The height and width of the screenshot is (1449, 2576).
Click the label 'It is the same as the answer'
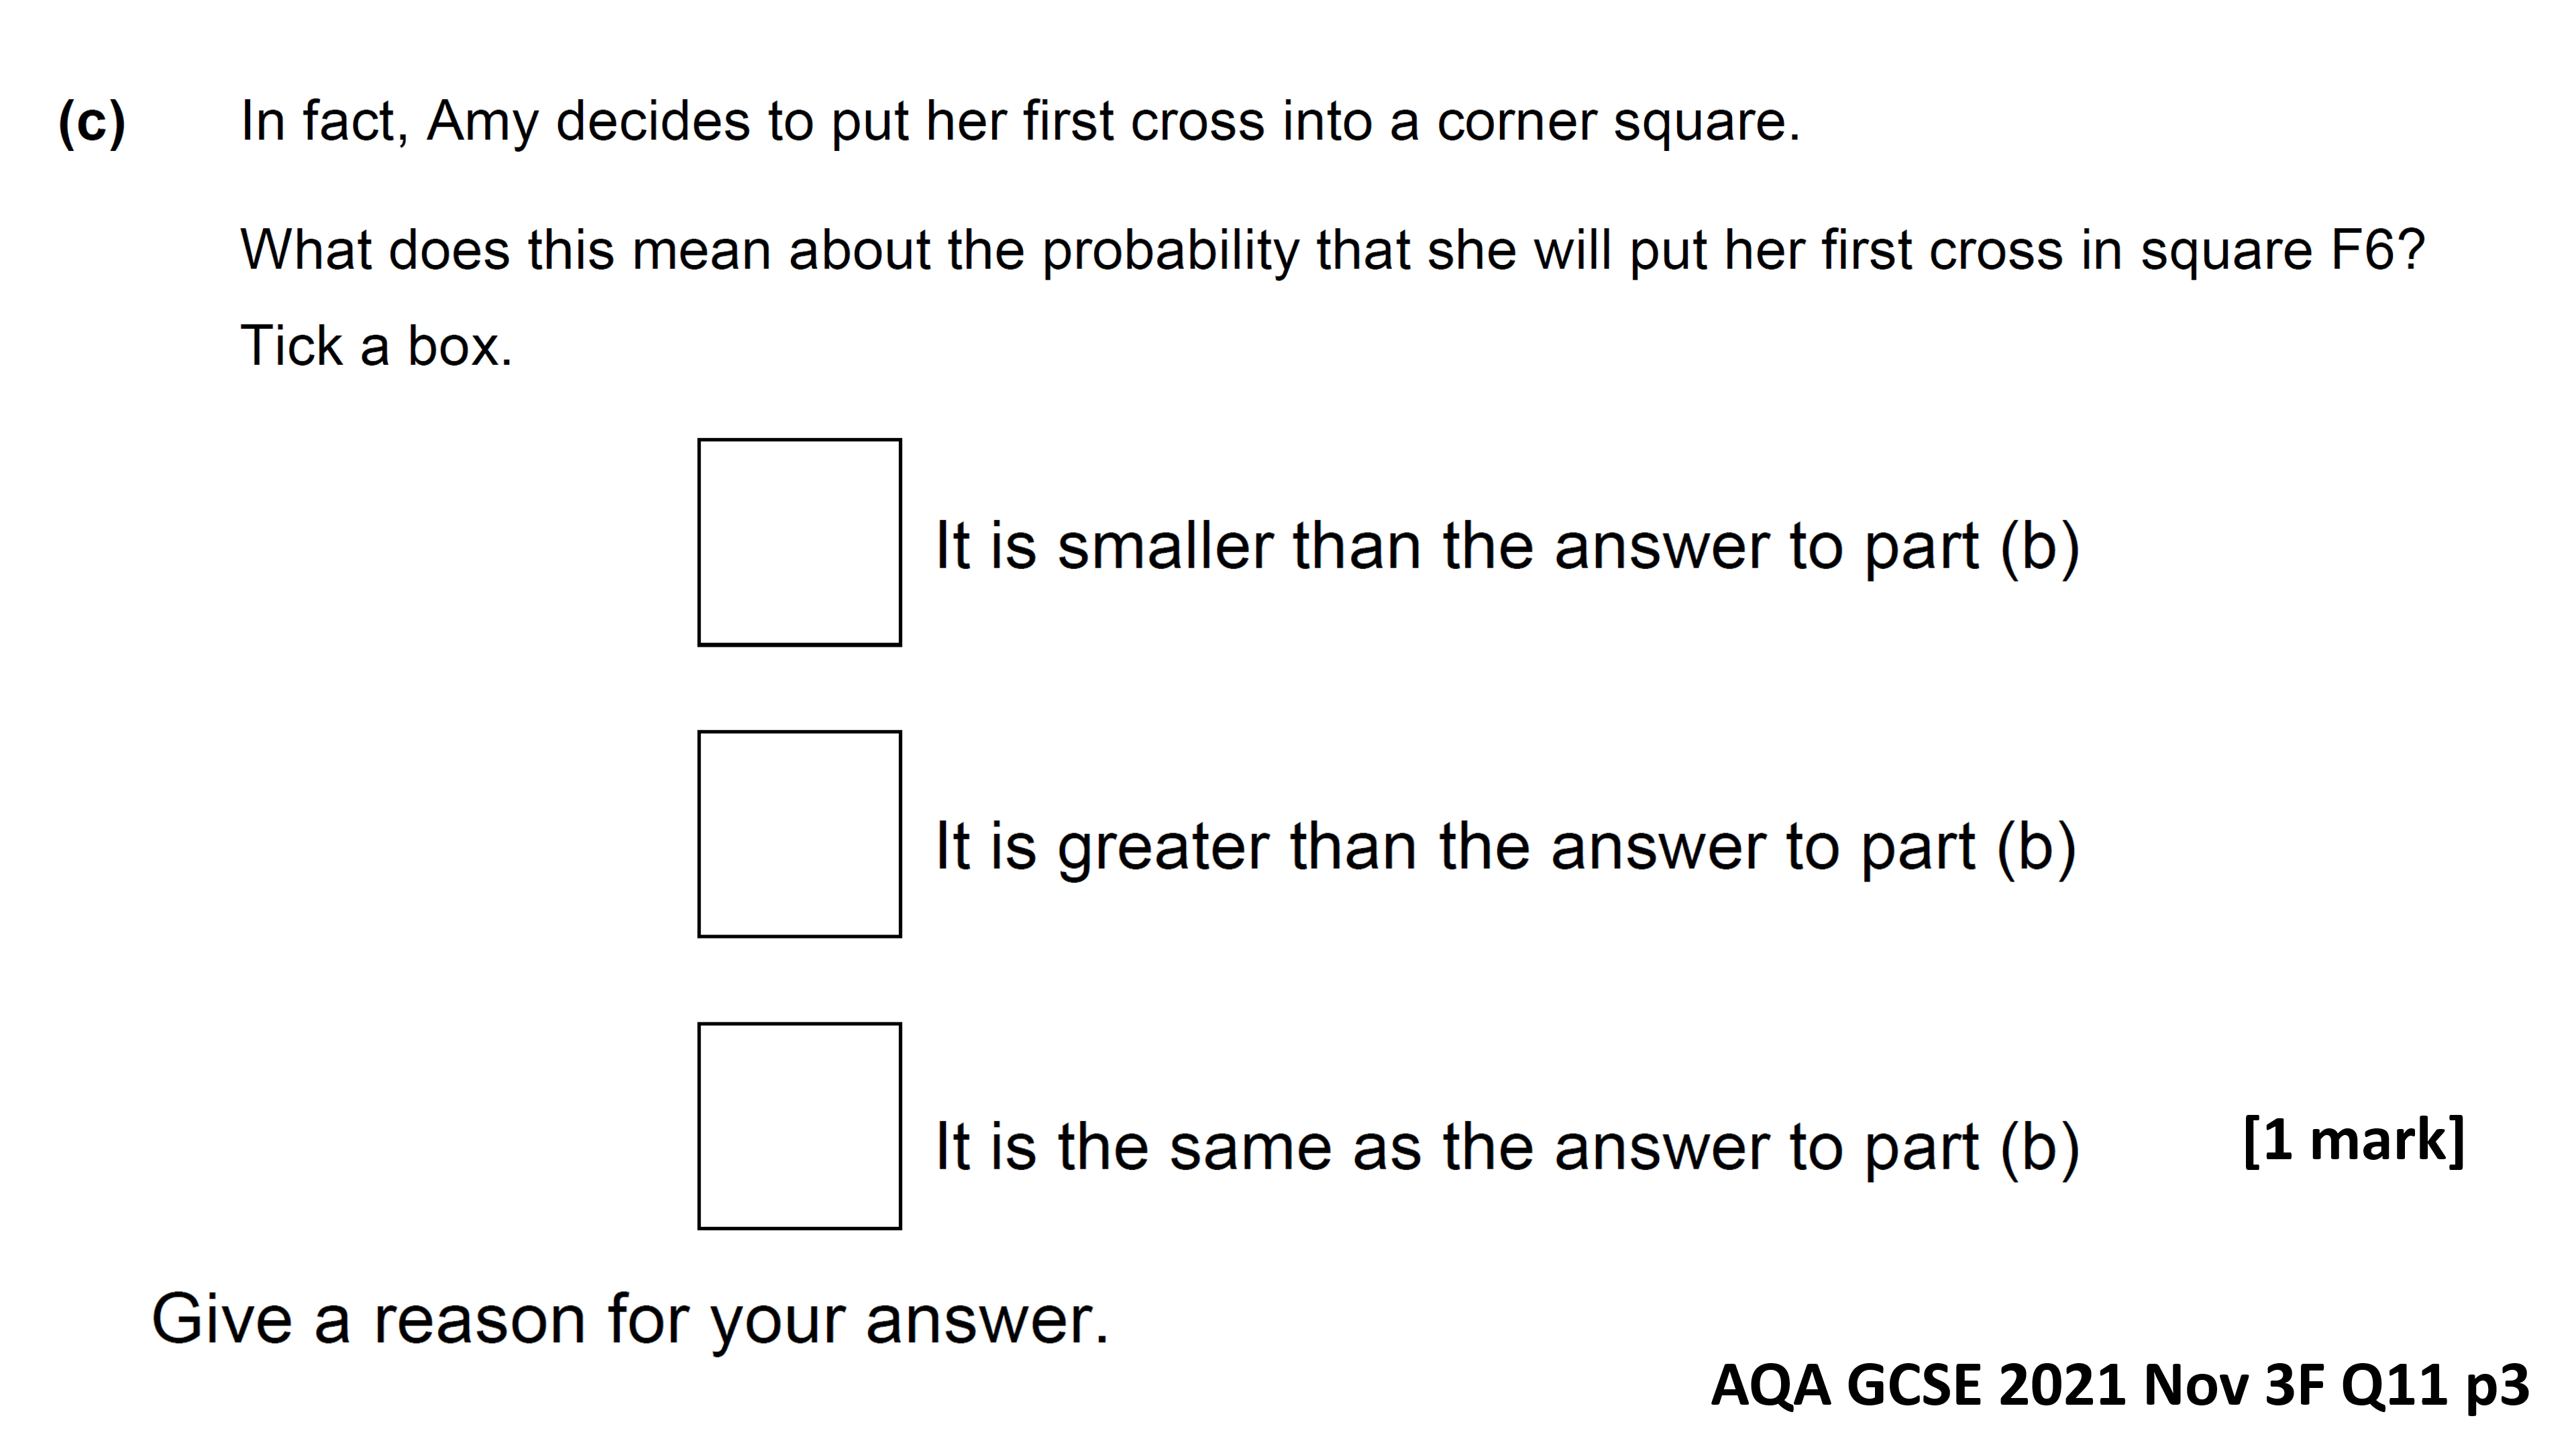tap(1507, 1147)
